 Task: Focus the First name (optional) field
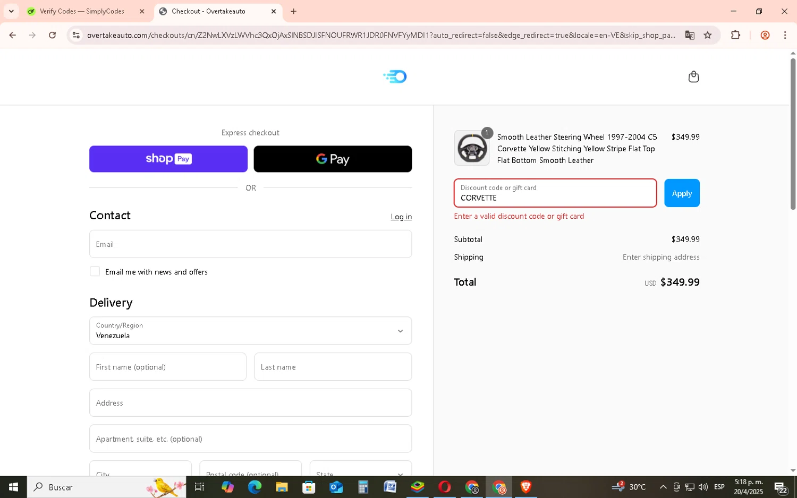(167, 367)
